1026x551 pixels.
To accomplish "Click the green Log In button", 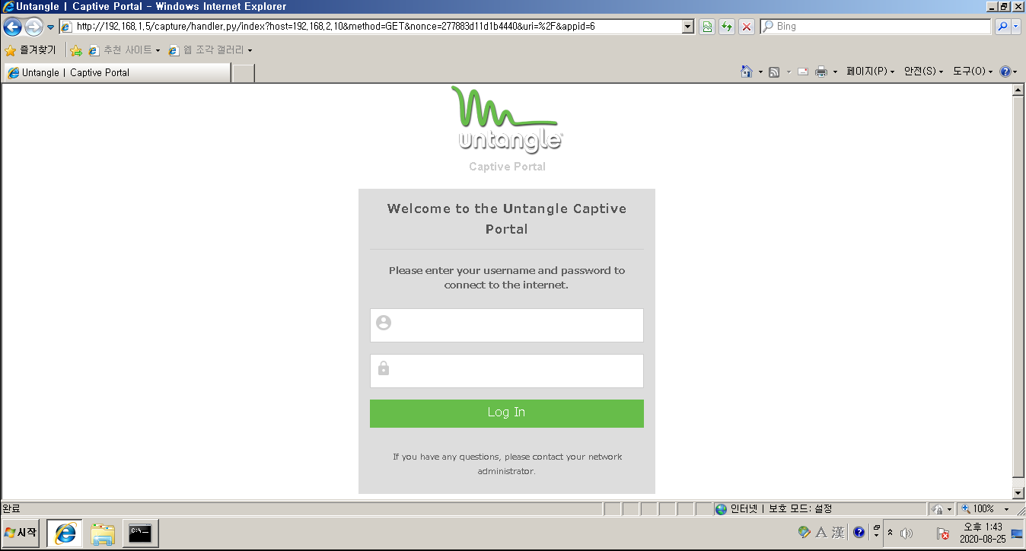I will coord(507,413).
